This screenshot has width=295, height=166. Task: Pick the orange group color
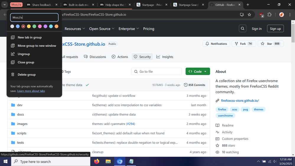pos(56,26)
